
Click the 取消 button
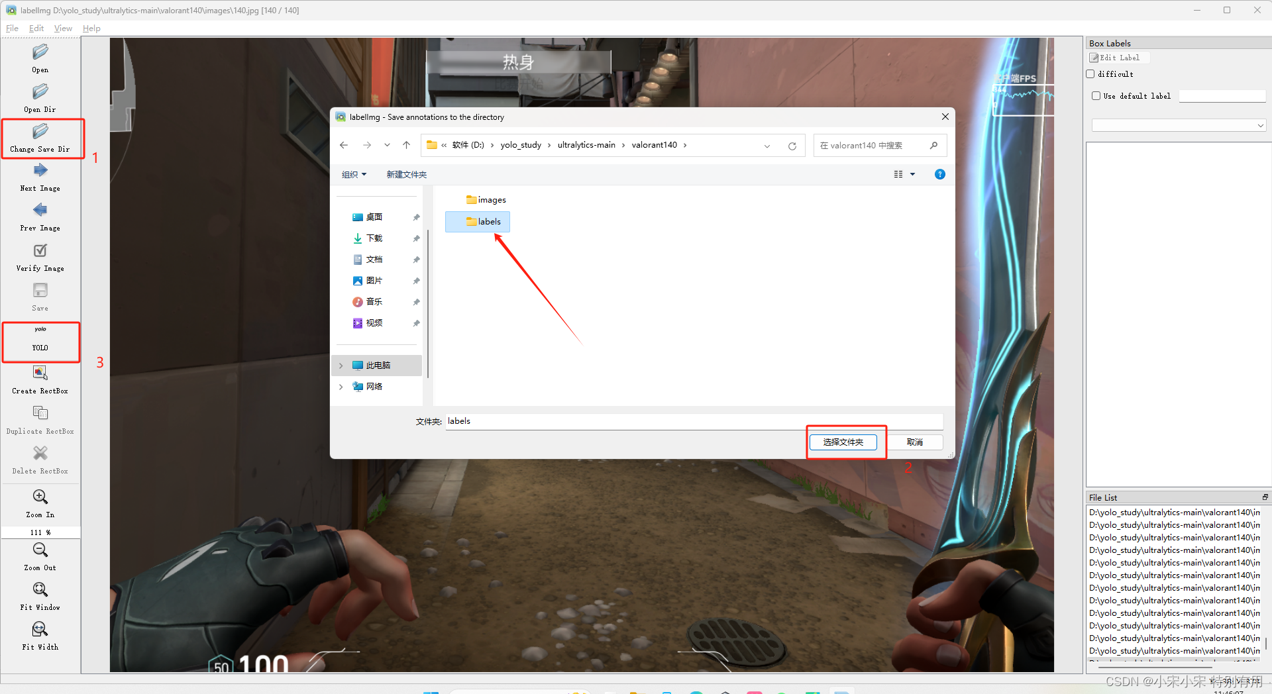(x=915, y=442)
